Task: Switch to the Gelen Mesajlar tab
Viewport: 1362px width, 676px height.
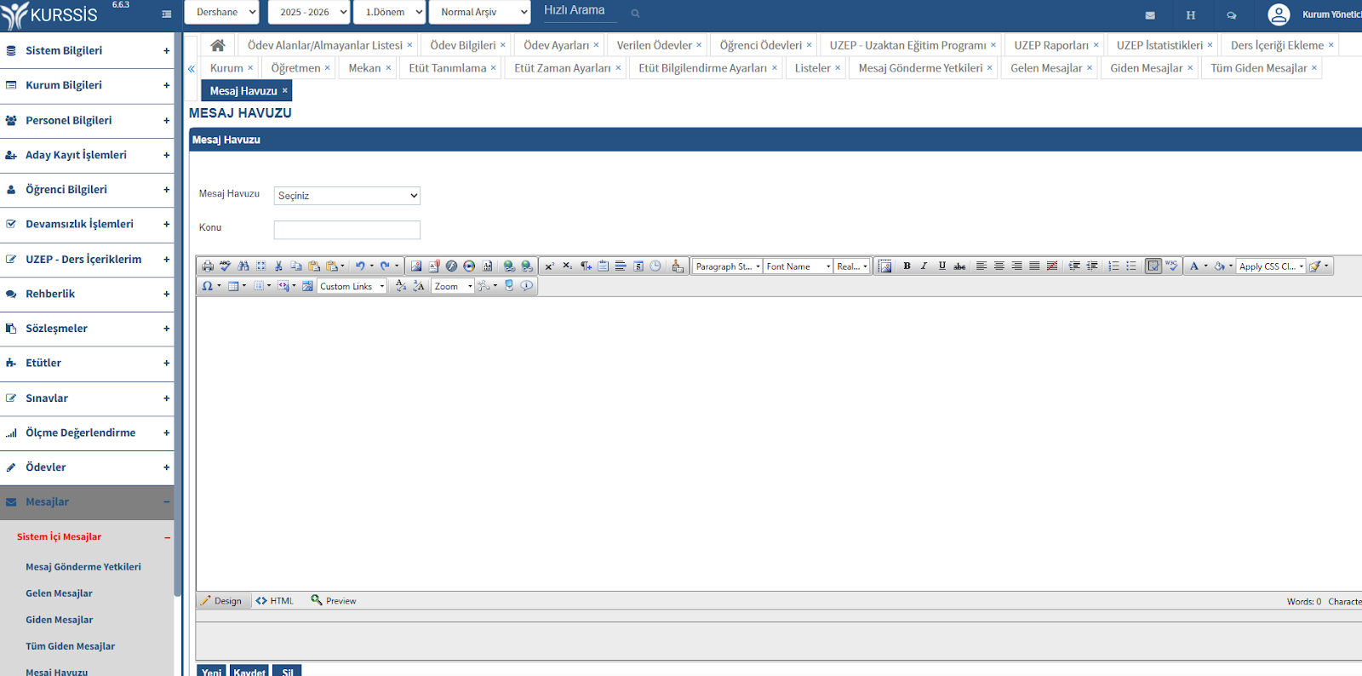Action: [x=1046, y=68]
